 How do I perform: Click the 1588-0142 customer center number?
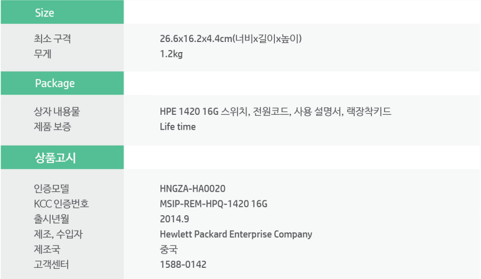[x=183, y=265]
